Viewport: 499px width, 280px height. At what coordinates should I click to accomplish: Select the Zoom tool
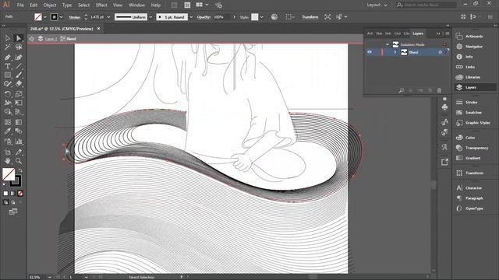pyautogui.click(x=19, y=161)
